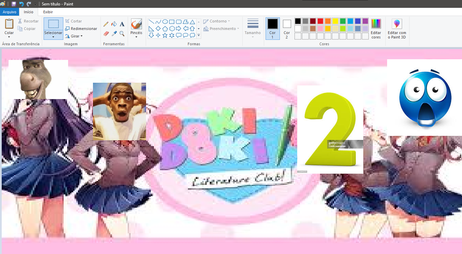This screenshot has height=254, width=462.
Task: Expand the Pincéis brushes dropdown arrow
Action: [x=136, y=37]
